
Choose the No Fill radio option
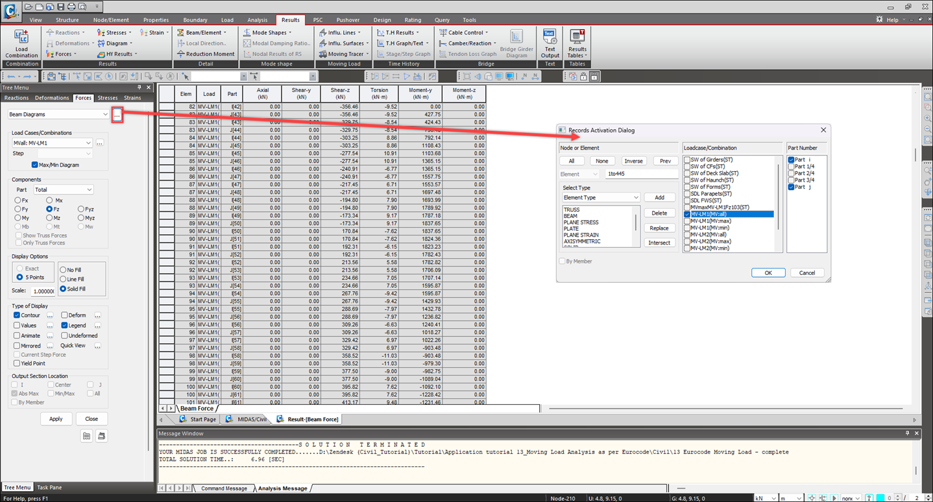[63, 270]
